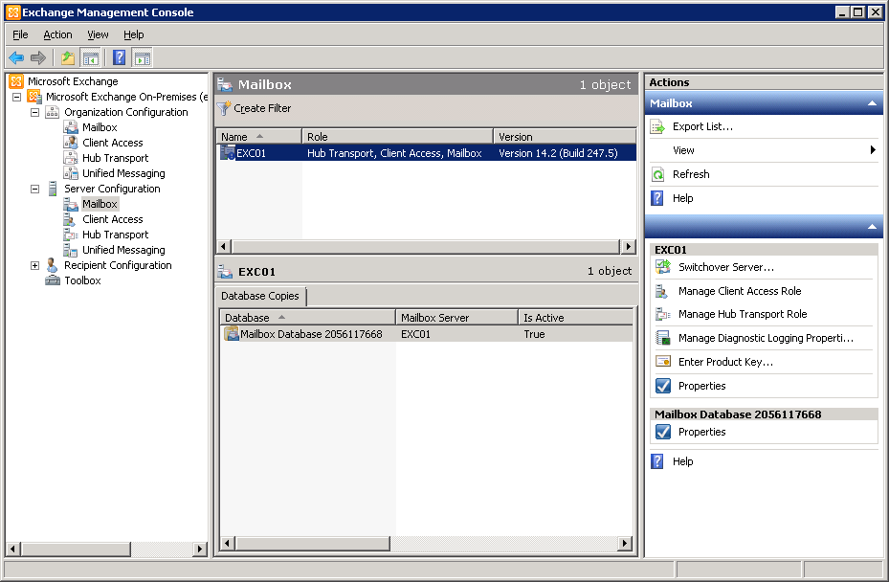Click the Switchover Server icon
The width and height of the screenshot is (889, 582).
pyautogui.click(x=663, y=267)
